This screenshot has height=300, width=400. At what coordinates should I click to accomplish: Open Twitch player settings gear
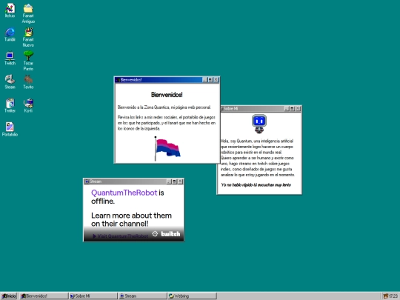pyautogui.click(x=155, y=233)
